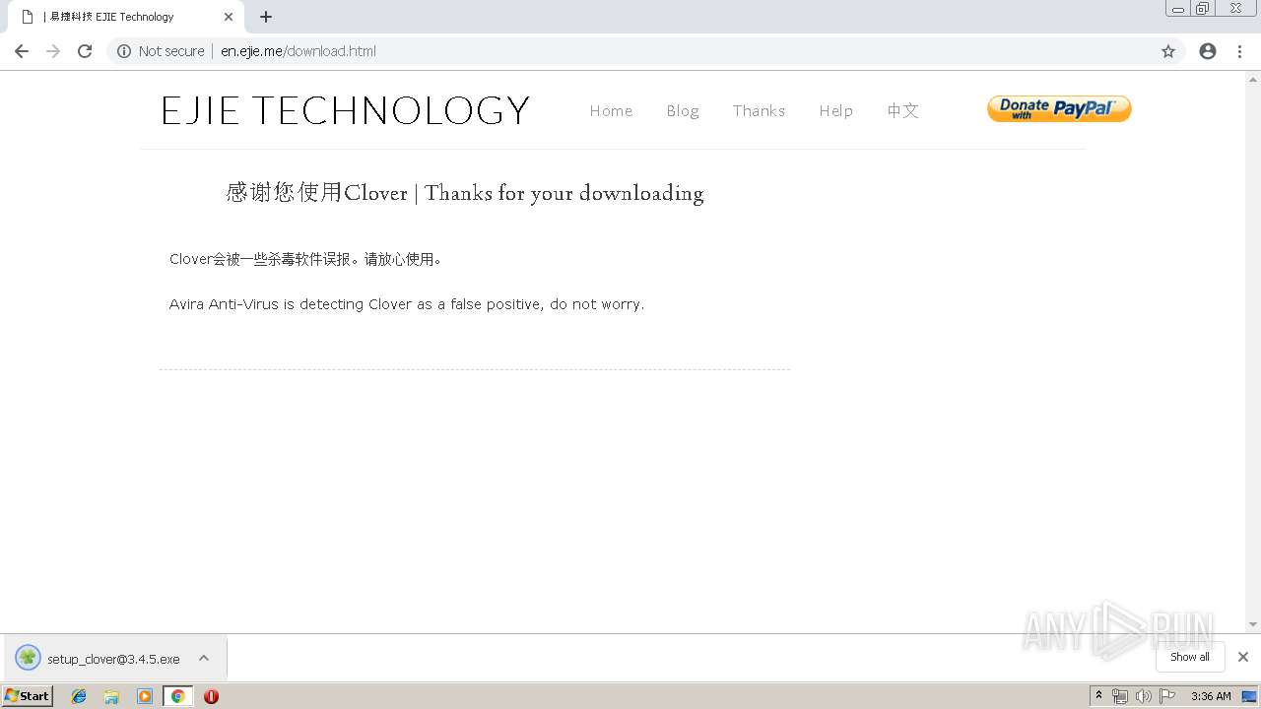Click the Avira Anti-Virus false positive sentence

pyautogui.click(x=407, y=304)
